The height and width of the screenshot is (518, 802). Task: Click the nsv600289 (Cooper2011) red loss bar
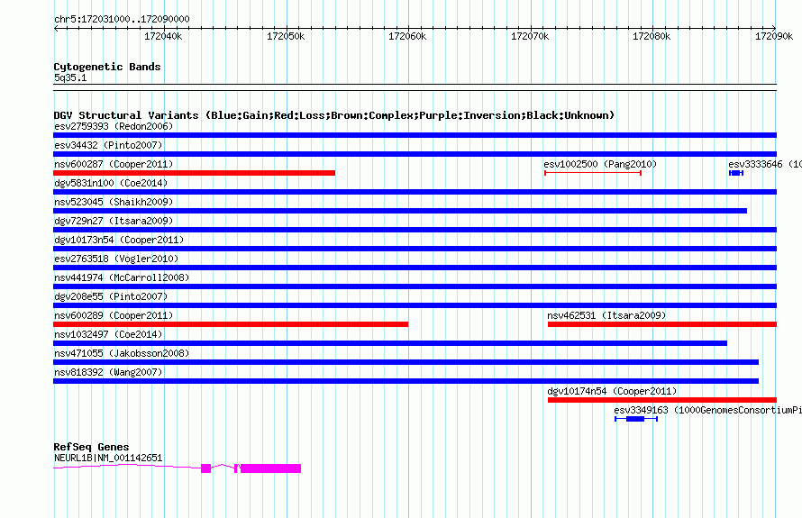(x=231, y=324)
